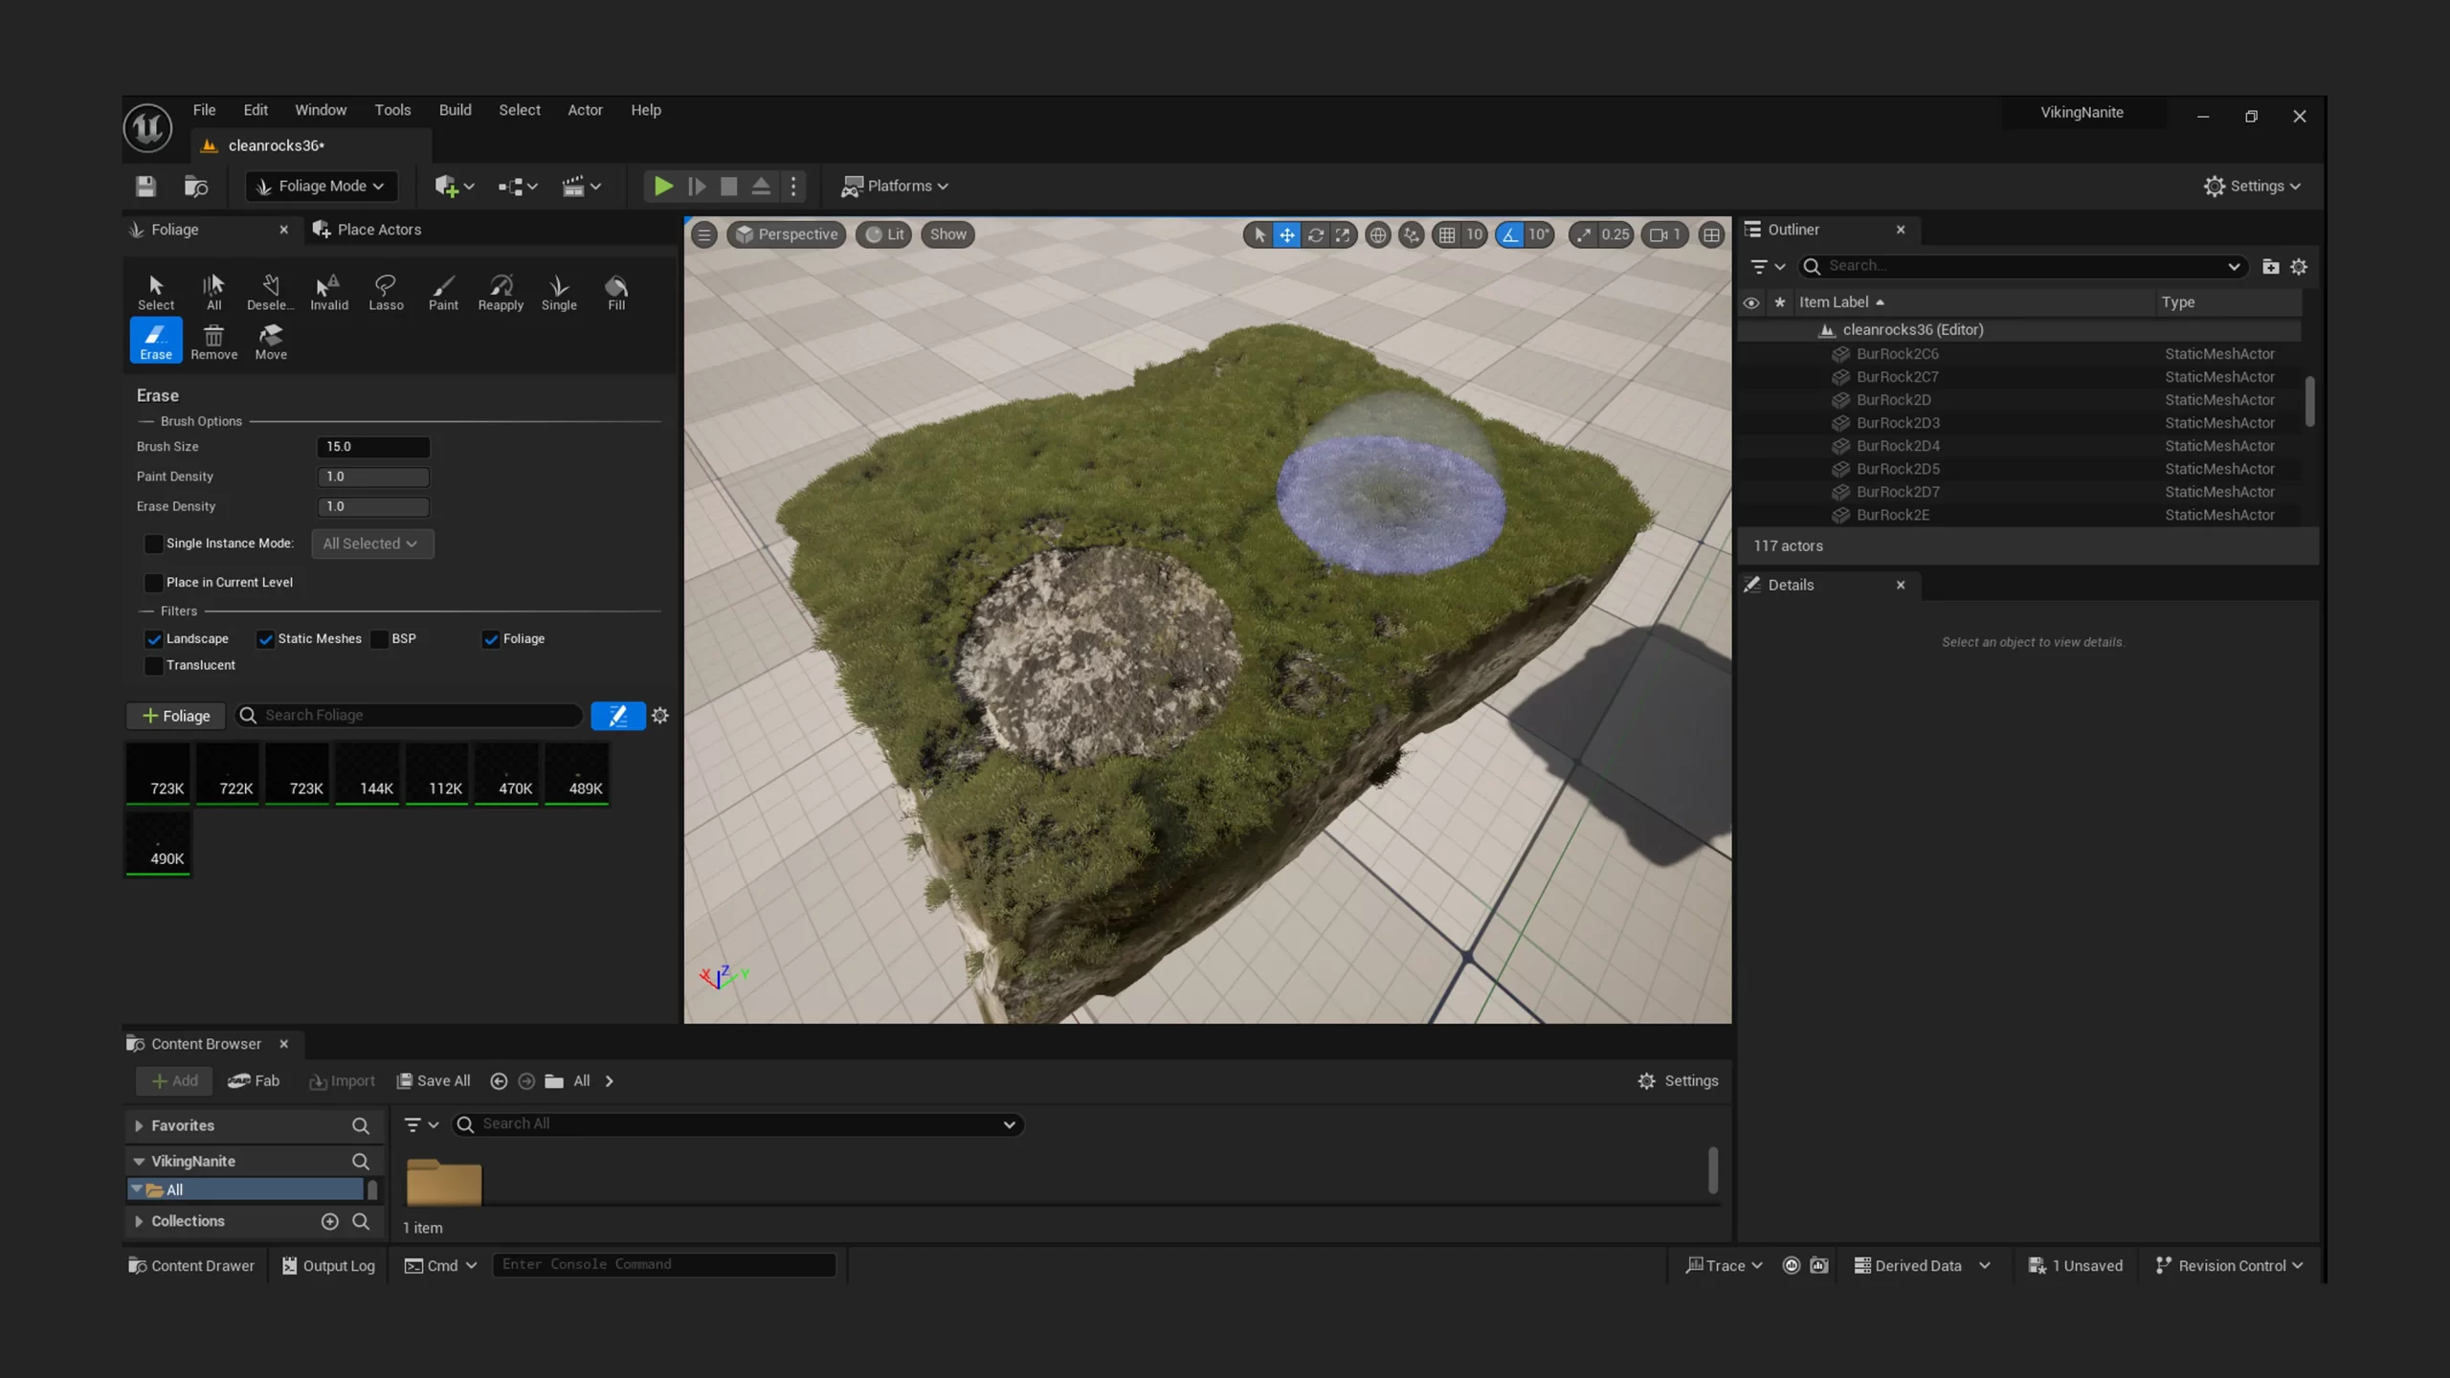Toggle Single Instance Mode checkbox
The height and width of the screenshot is (1378, 2450).
point(153,544)
